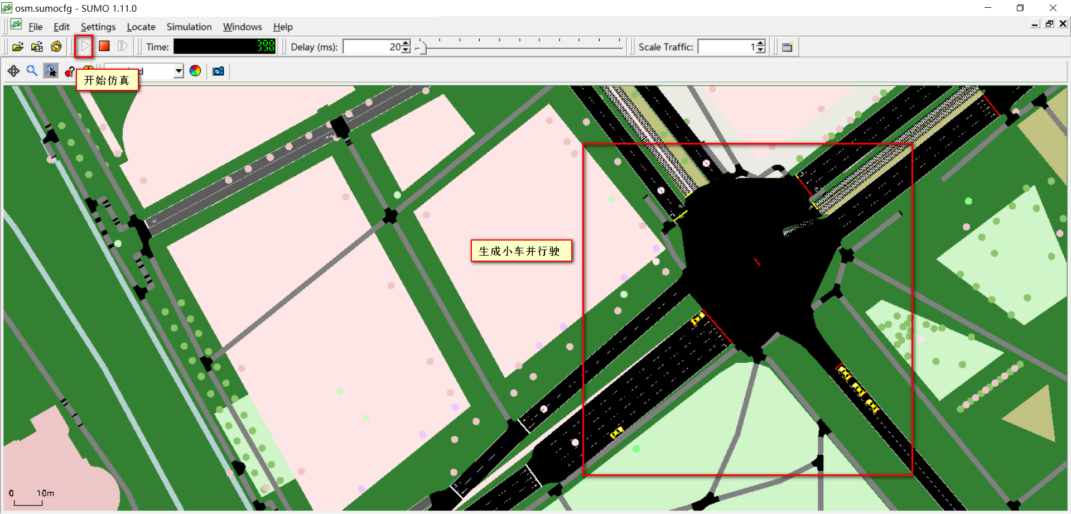Open the Locate menu
Screen dimensions: 1071x514
point(141,26)
